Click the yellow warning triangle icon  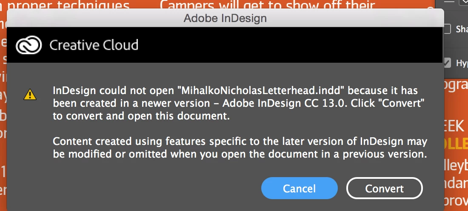30,94
